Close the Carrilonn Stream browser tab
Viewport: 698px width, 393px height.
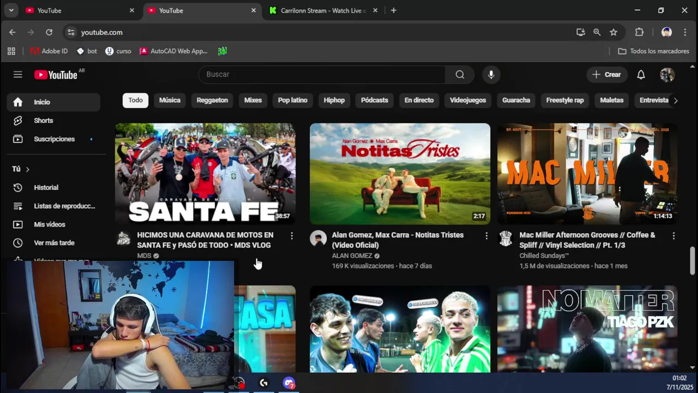(375, 10)
